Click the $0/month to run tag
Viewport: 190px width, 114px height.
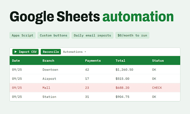(x=132, y=35)
